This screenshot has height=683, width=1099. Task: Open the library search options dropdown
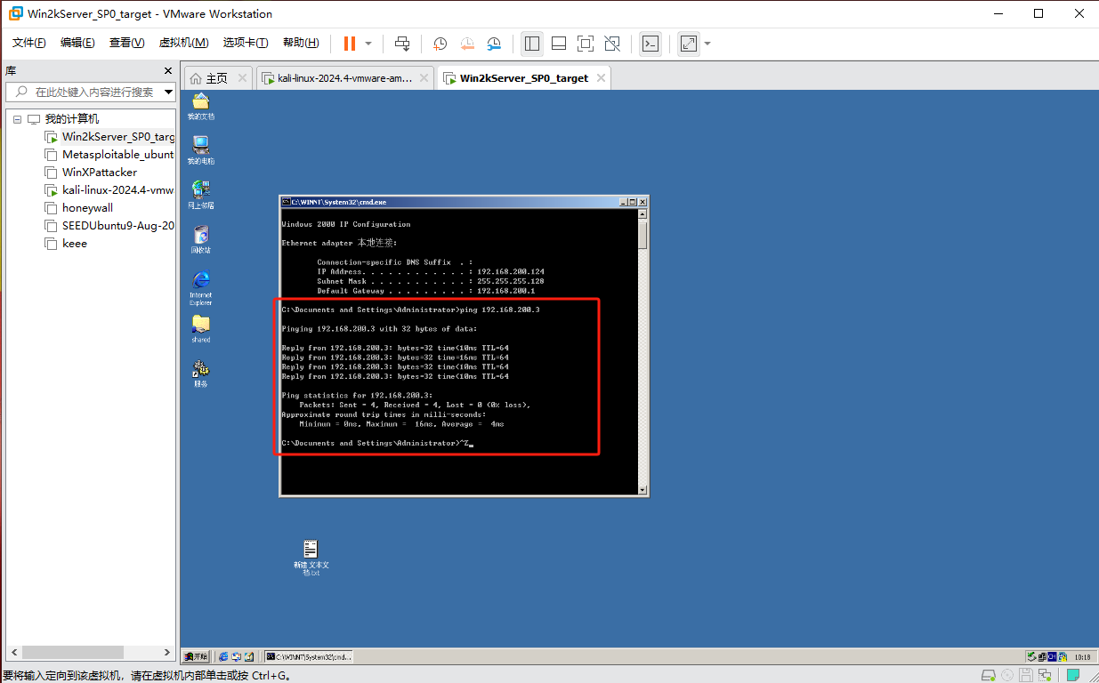click(168, 92)
